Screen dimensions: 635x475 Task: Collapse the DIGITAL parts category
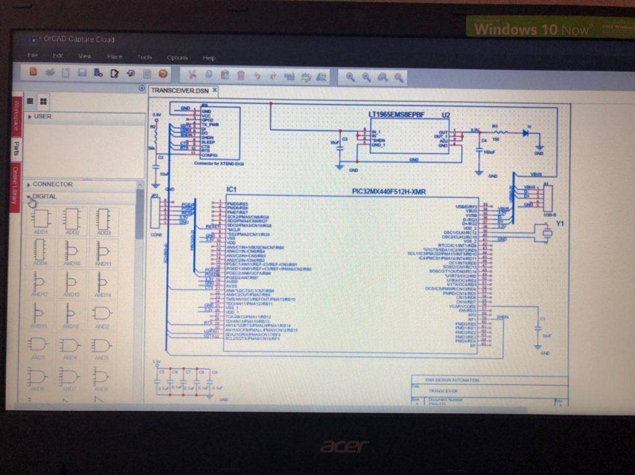[x=29, y=197]
